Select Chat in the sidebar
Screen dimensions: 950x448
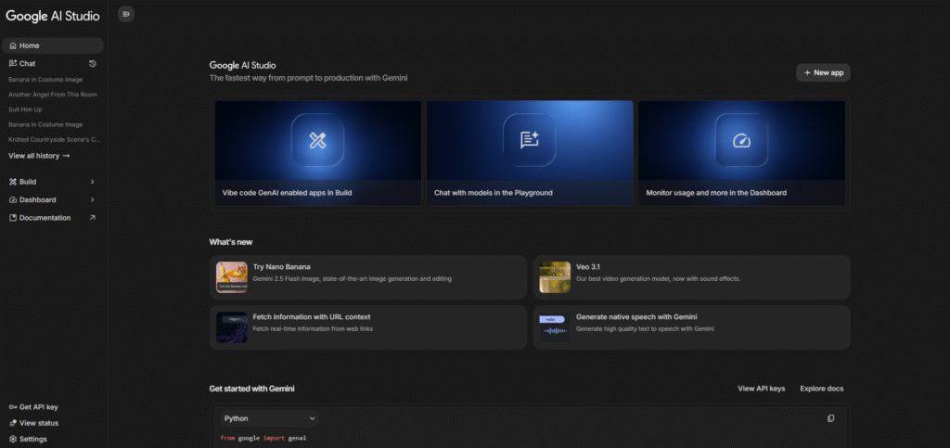tap(28, 63)
